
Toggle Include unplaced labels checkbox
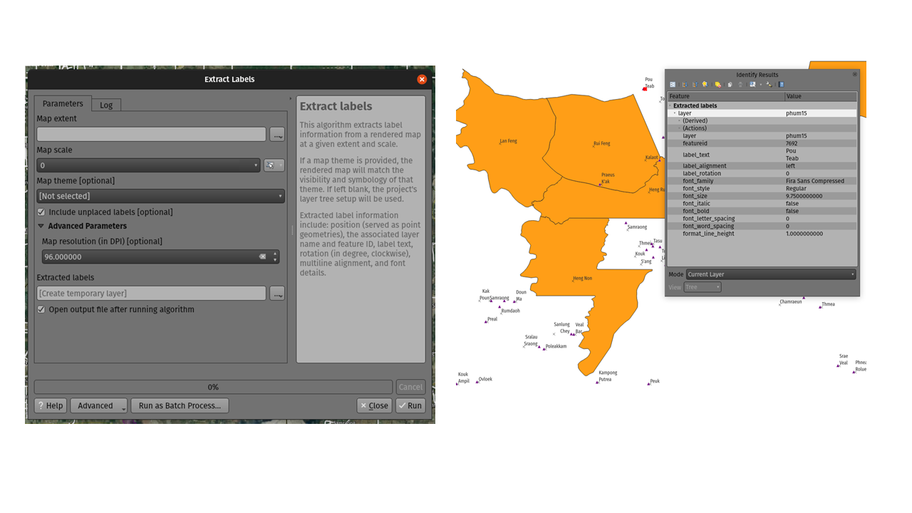click(x=41, y=212)
